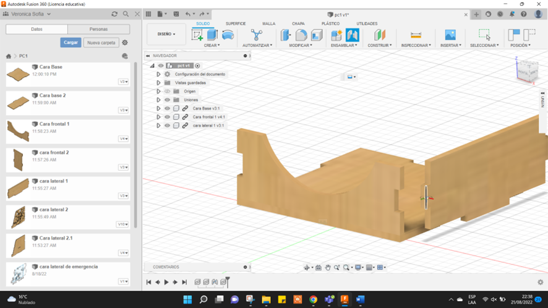Viewport: 548px width, 308px height.
Task: Toggle selection box of cara lateral 1 v3:1
Action: (x=176, y=126)
